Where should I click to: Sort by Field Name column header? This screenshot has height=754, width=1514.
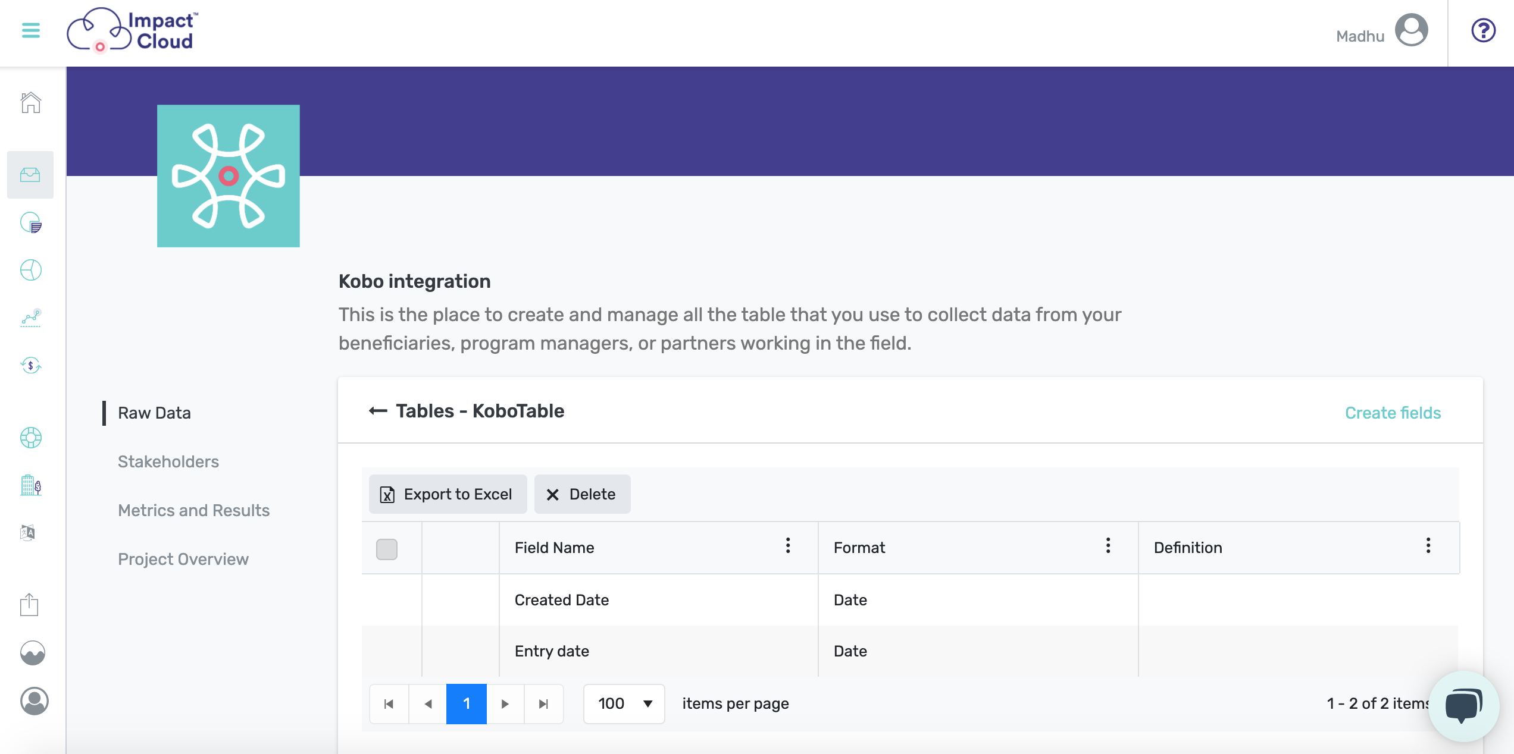pos(554,548)
